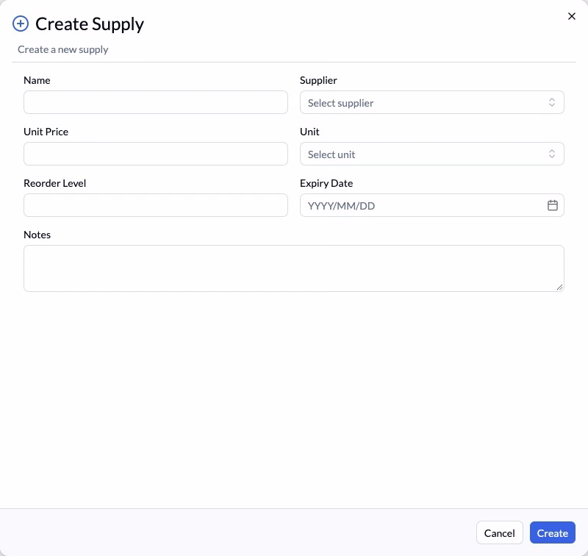This screenshot has width=588, height=556.
Task: Open the calendar picker for Expiry Date
Action: [x=553, y=205]
